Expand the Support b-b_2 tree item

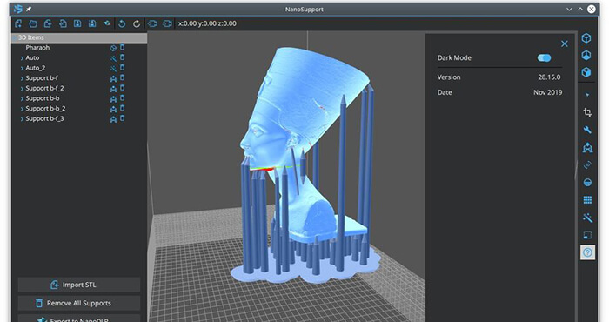22,109
